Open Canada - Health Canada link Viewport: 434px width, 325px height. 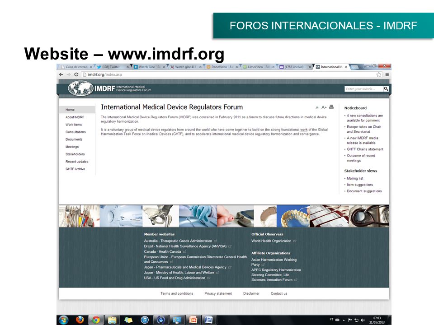[162, 252]
